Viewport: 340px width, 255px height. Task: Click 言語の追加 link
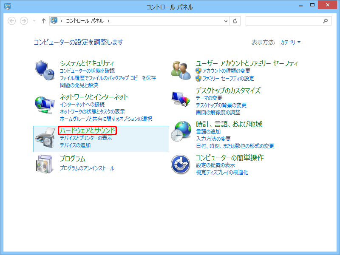(x=208, y=132)
